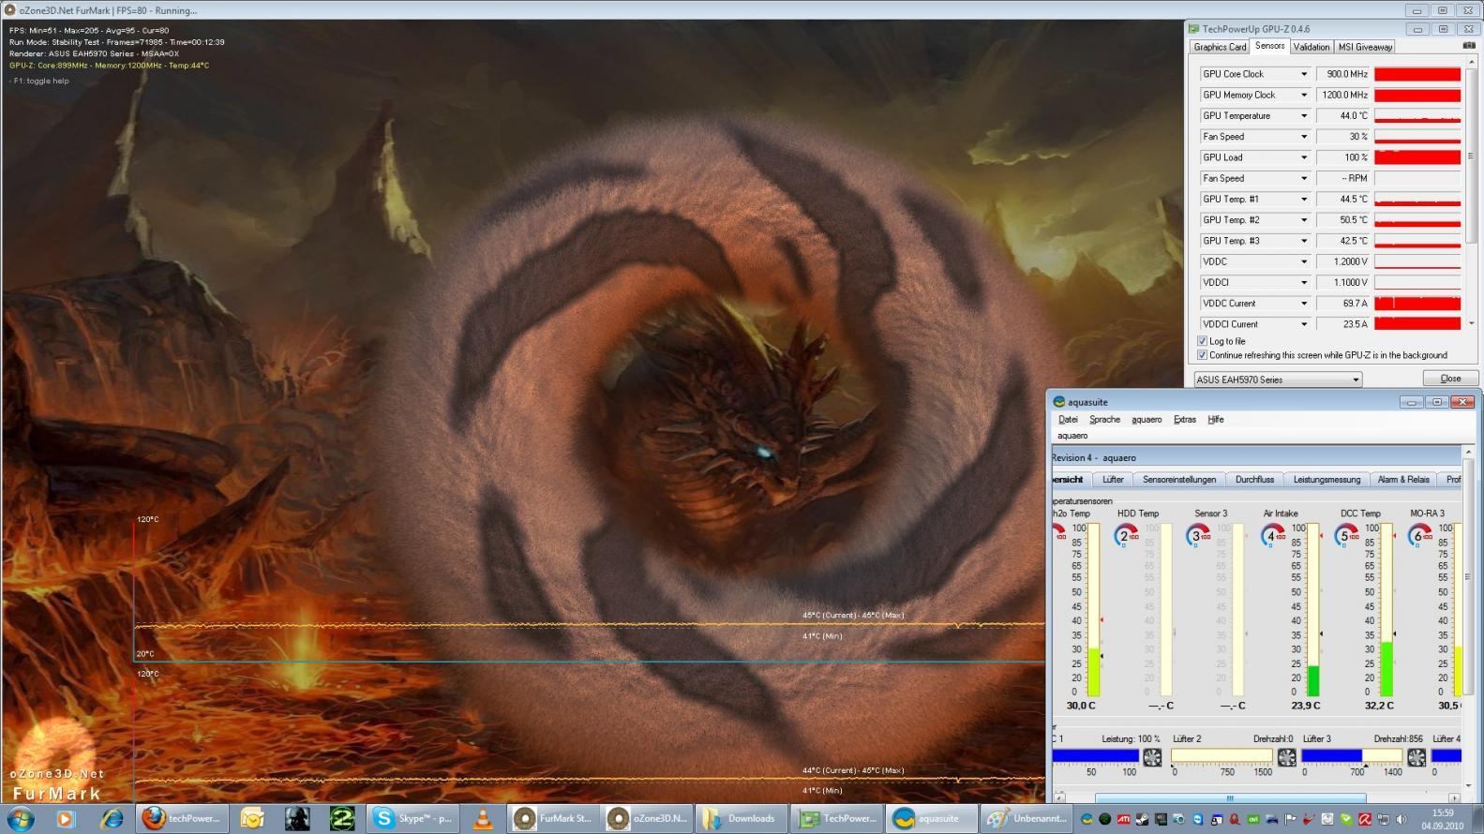Click the DCC Temp thermometer bar
Image resolution: width=1484 pixels, height=834 pixels.
(1387, 610)
